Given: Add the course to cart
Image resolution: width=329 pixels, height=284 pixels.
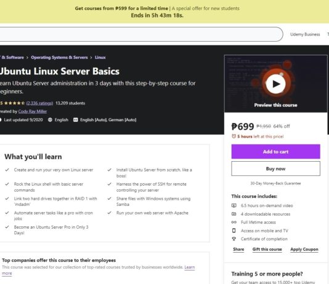Looking at the screenshot, I should coord(275,151).
